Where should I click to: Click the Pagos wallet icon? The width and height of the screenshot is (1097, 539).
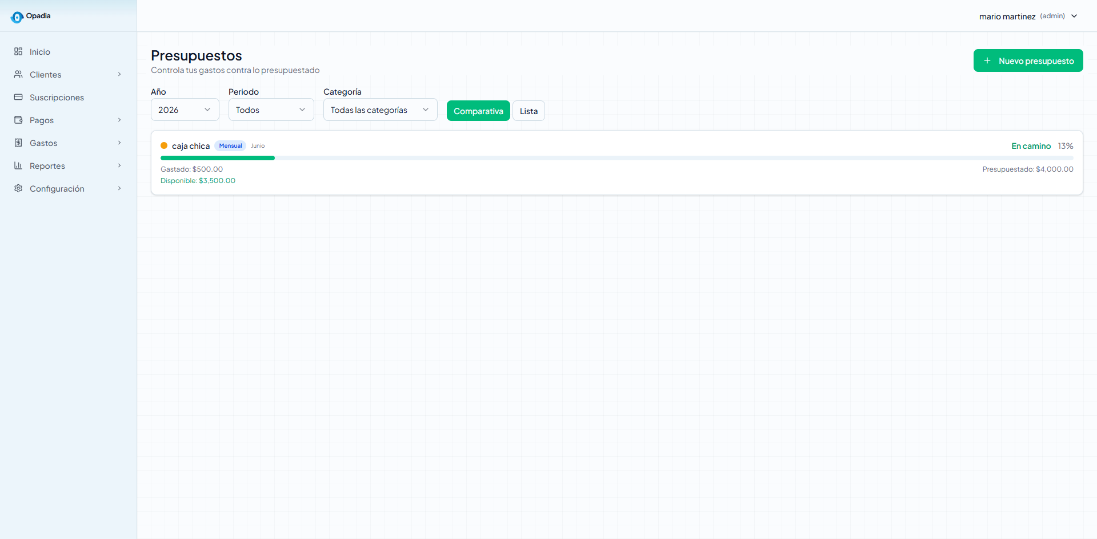(x=18, y=120)
